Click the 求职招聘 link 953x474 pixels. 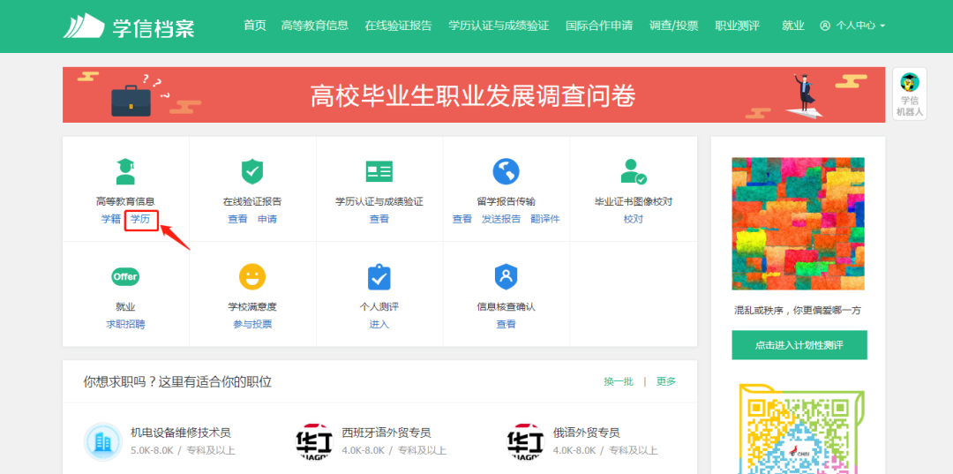pyautogui.click(x=126, y=324)
